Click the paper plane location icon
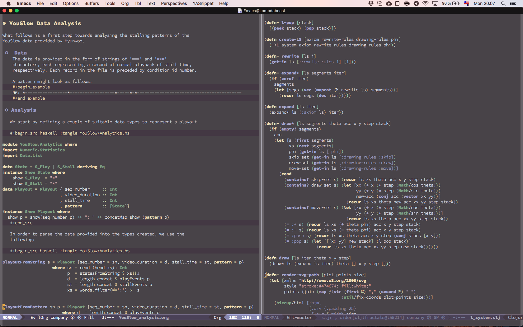523x327 pixels. [x=416, y=3]
